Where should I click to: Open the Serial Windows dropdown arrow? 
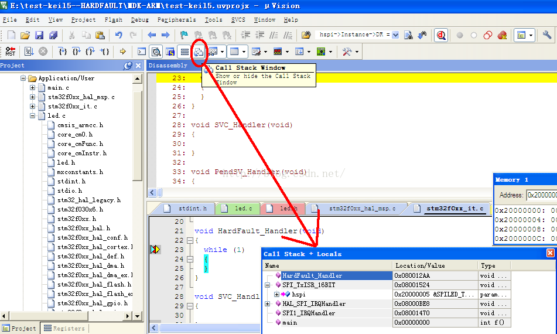[265, 52]
